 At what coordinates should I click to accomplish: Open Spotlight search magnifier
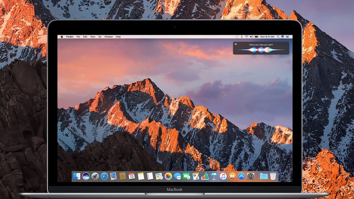point(278,37)
